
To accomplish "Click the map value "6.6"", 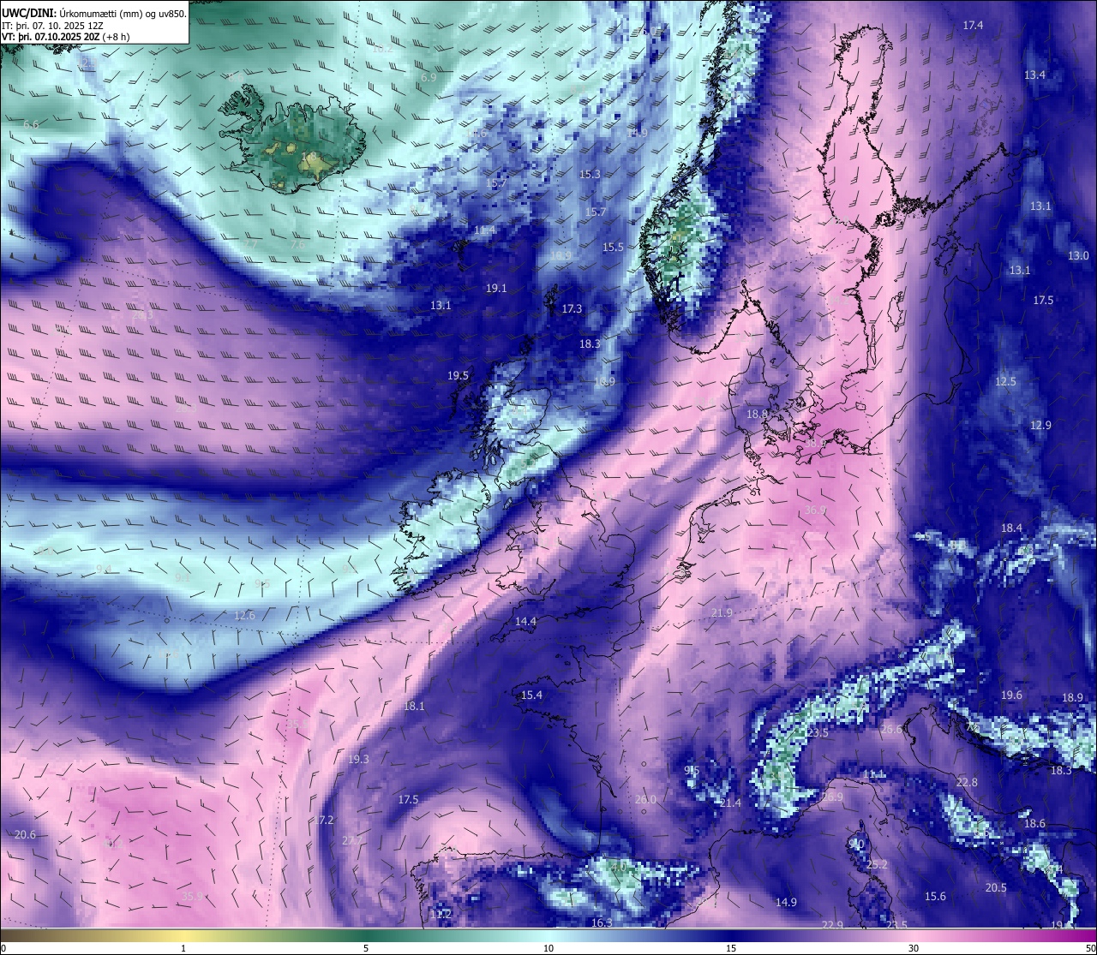I will tap(31, 126).
